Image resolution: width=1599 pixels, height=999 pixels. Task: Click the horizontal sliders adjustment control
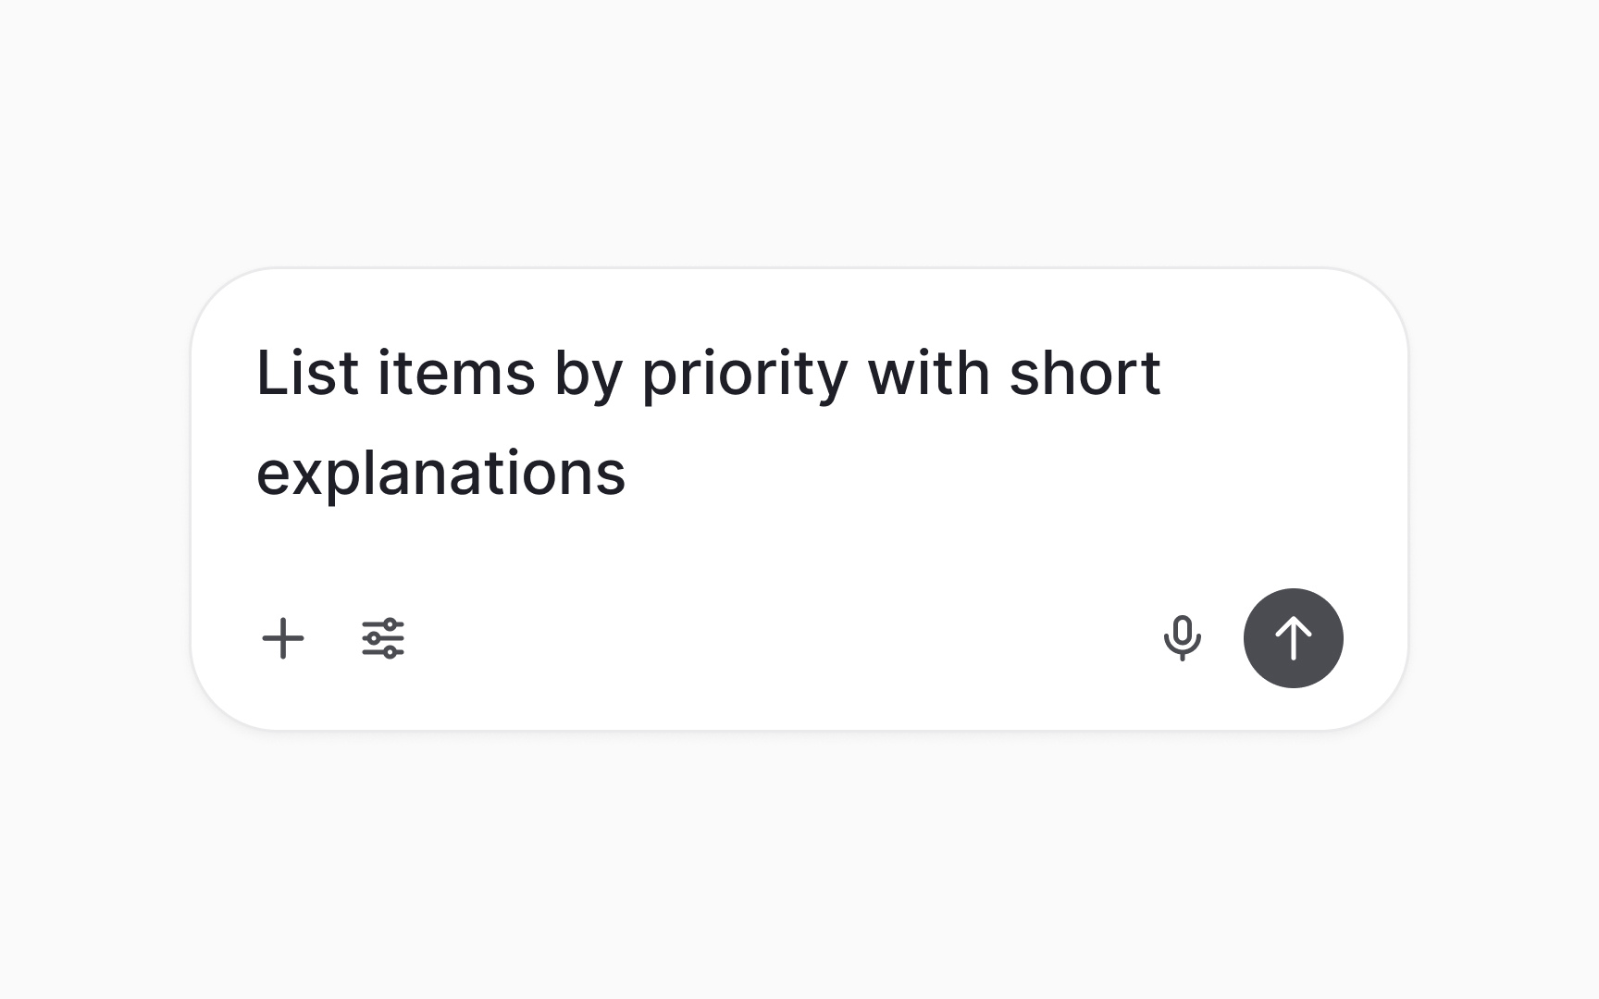[x=382, y=637]
